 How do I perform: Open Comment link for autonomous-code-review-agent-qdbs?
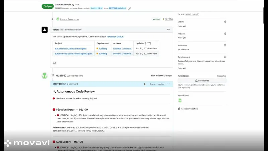tap(127, 54)
